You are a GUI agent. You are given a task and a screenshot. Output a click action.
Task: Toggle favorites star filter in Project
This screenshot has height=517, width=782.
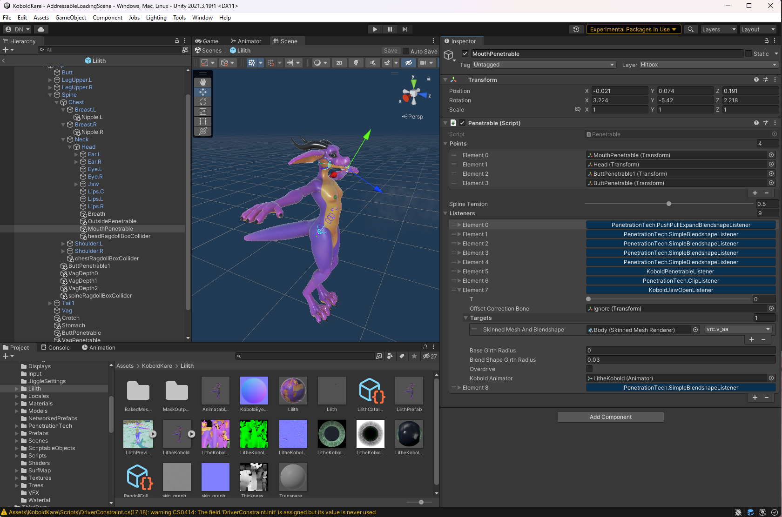(x=414, y=356)
